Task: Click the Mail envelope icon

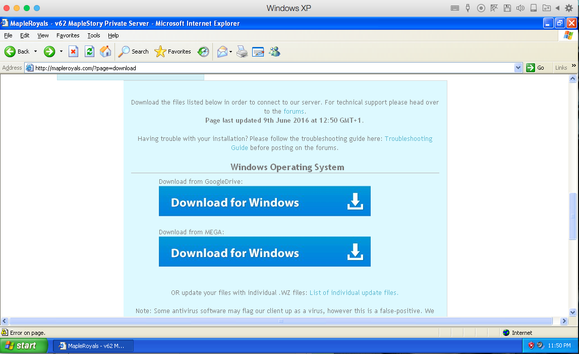Action: click(222, 52)
